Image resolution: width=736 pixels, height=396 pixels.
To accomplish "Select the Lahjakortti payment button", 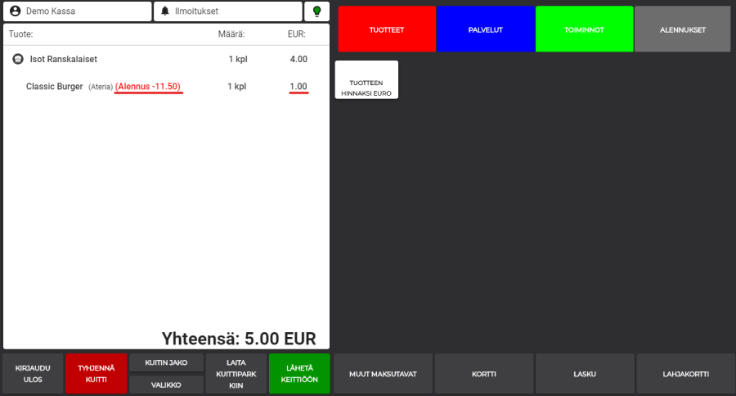I will point(685,374).
